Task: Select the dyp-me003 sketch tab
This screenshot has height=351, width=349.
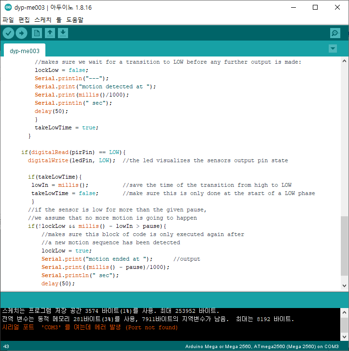Action: coord(25,51)
